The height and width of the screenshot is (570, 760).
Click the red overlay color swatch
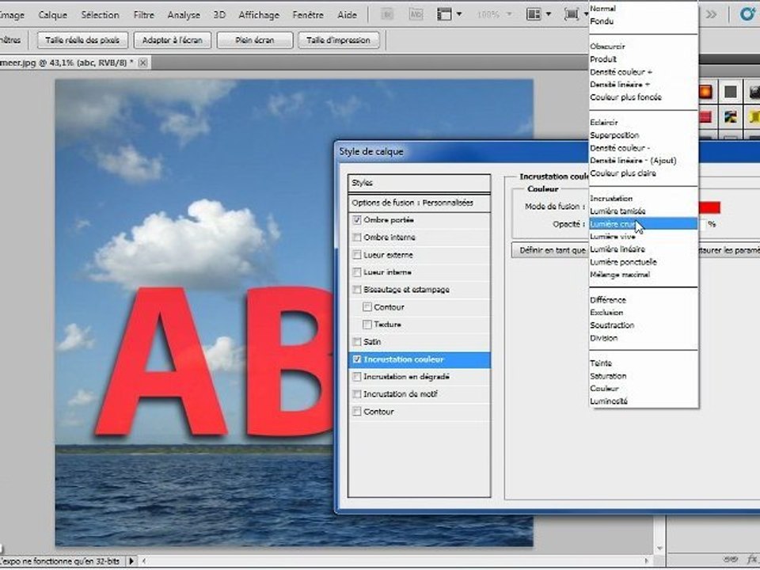tap(709, 207)
